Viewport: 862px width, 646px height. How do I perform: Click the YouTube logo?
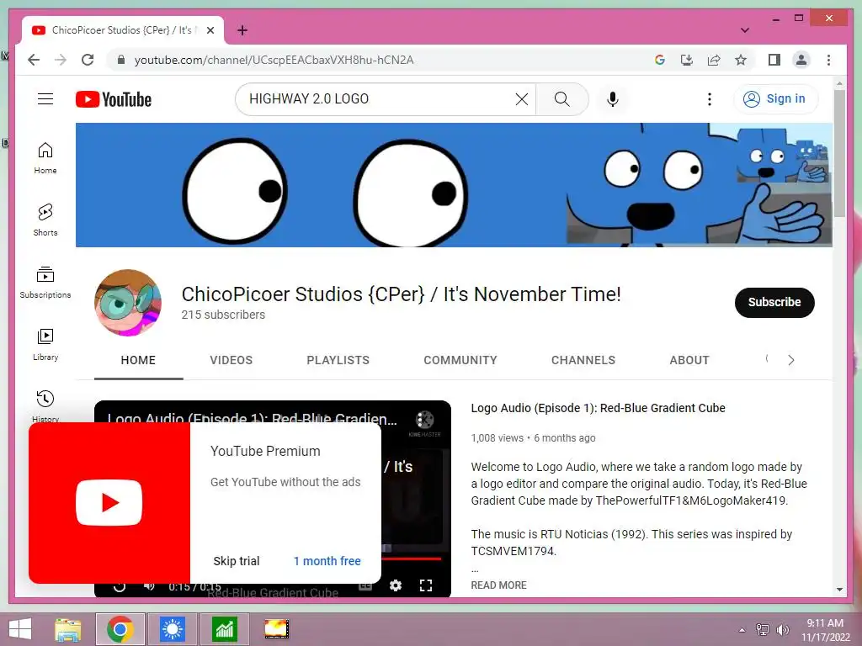click(114, 99)
